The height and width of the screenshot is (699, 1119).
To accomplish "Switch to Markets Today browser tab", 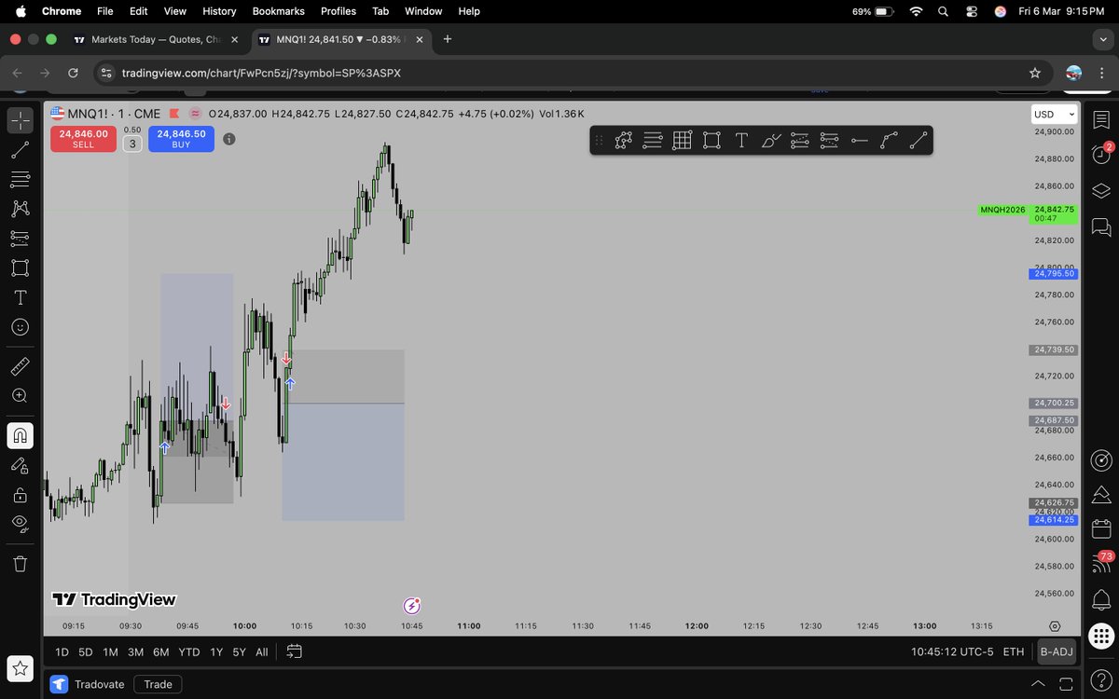I will (157, 39).
